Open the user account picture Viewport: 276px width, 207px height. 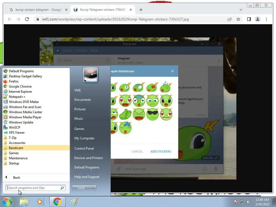[91, 75]
